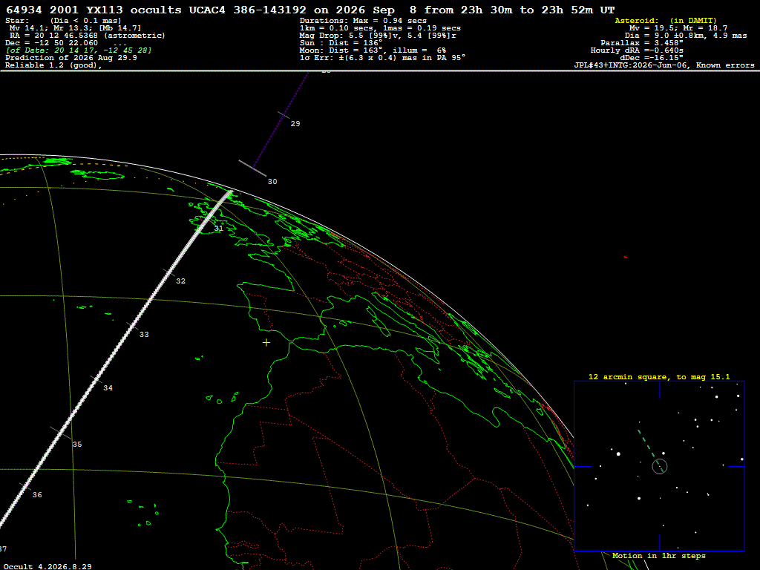Click the 12 arcmin square chart title
This screenshot has width=760, height=570.
[659, 376]
